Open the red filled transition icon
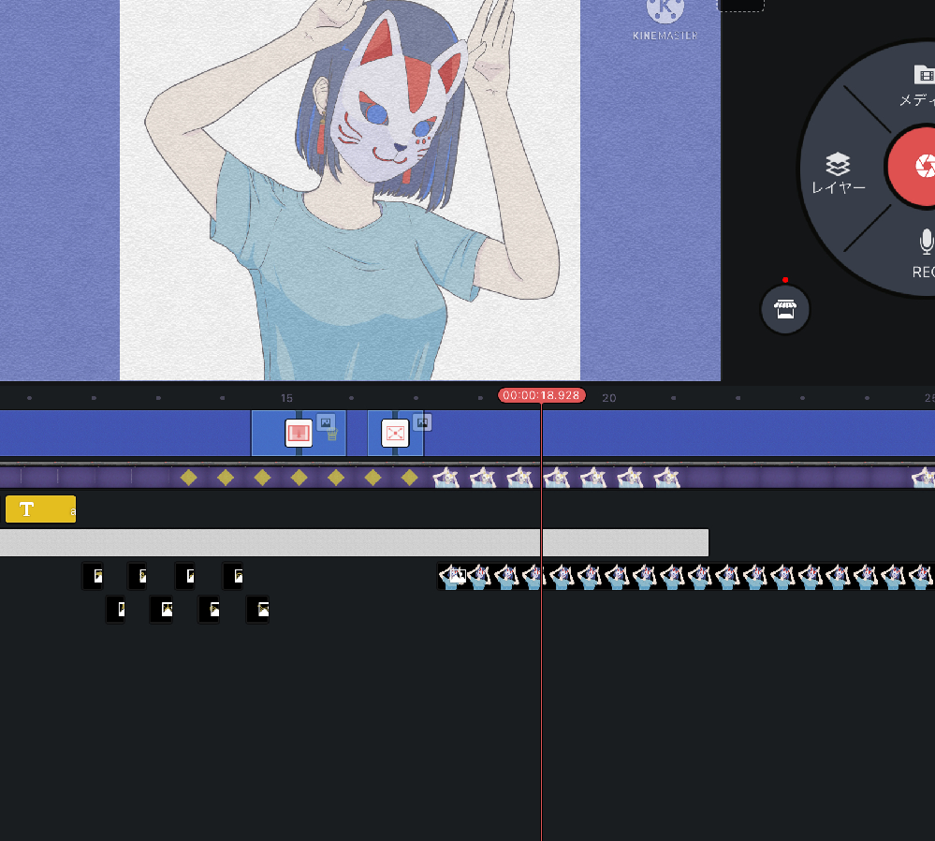Viewport: 935px width, 841px height. 299,433
